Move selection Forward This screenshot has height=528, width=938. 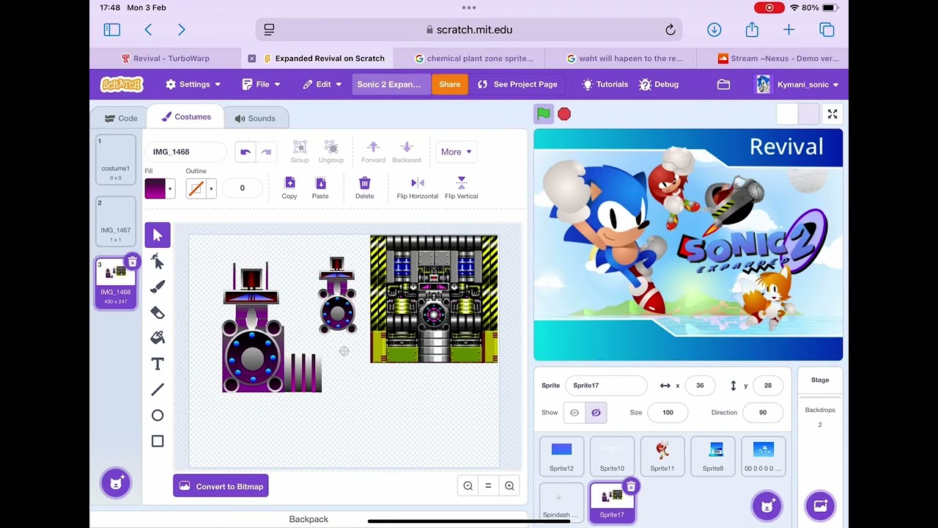[x=373, y=152]
